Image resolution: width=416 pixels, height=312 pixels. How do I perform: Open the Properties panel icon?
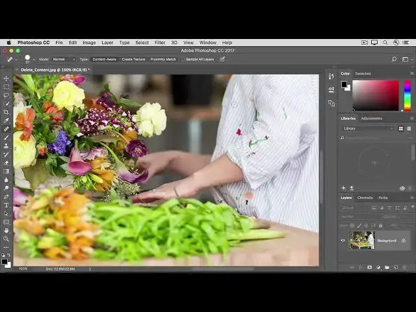coord(331,90)
